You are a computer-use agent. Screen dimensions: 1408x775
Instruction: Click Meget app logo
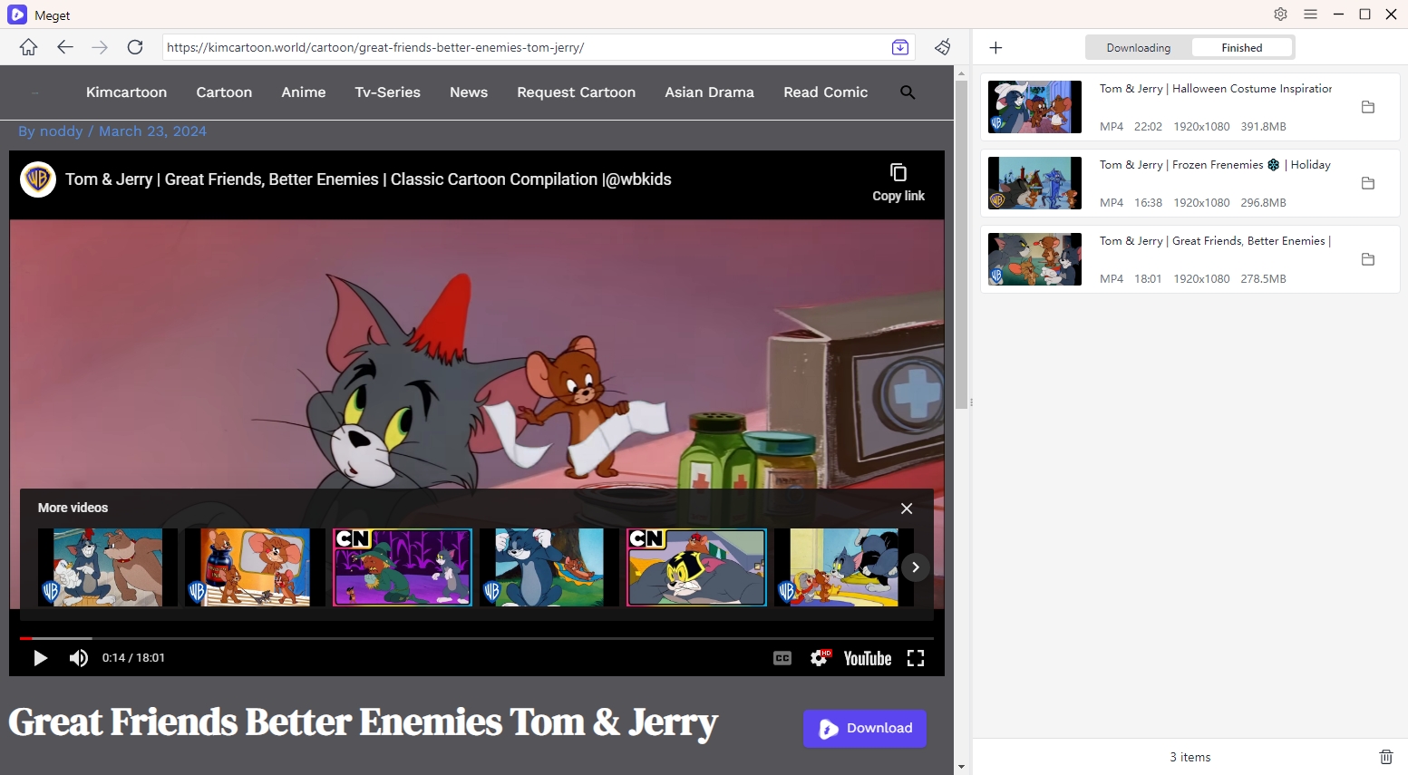pyautogui.click(x=17, y=15)
